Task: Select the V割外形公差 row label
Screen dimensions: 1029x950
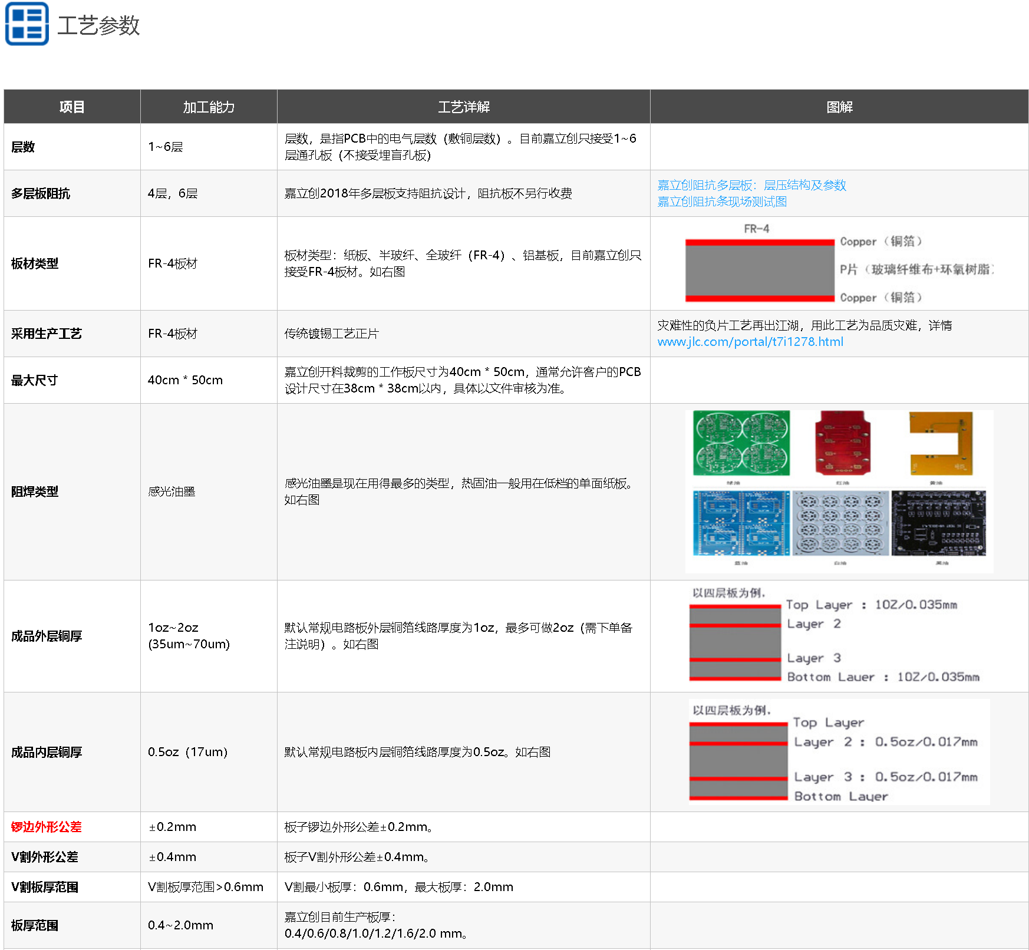Action: pos(45,857)
